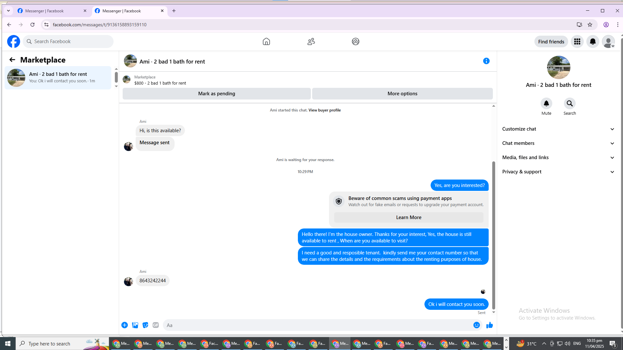Open the Chrome profile icon
Screen dimensions: 623x350
pyautogui.click(x=606, y=25)
